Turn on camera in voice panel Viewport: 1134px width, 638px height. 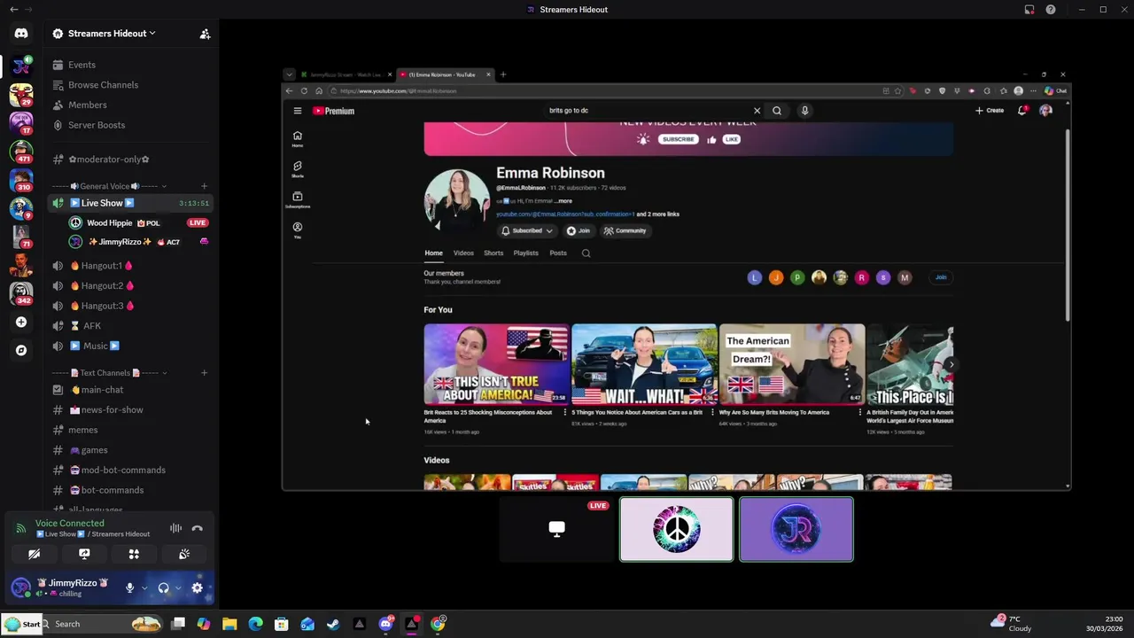tap(34, 554)
